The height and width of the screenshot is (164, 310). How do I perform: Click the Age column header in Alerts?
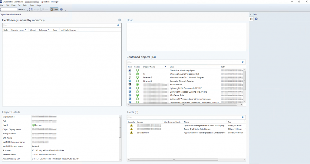(x=229, y=122)
